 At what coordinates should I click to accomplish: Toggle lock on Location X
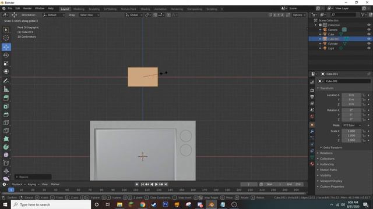pyautogui.click(x=364, y=95)
